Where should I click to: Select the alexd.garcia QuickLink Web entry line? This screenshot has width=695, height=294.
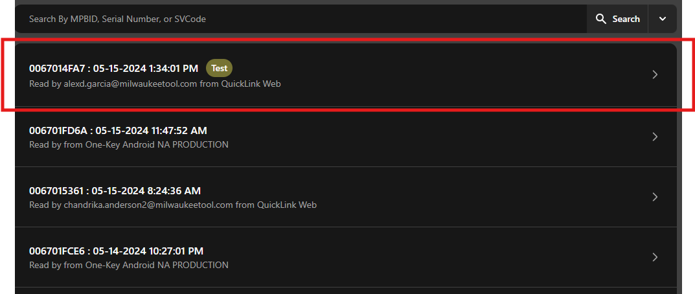pos(155,84)
